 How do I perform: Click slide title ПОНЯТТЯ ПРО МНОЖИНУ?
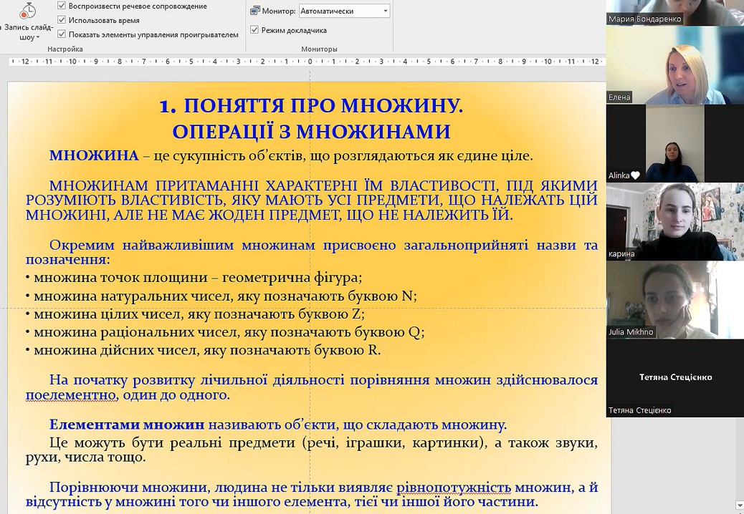point(311,106)
